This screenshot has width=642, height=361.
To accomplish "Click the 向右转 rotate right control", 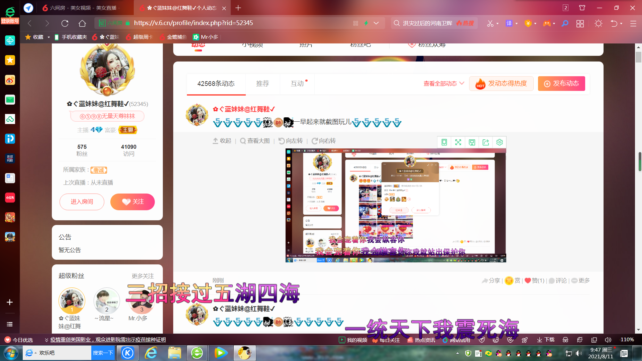I will tap(324, 141).
